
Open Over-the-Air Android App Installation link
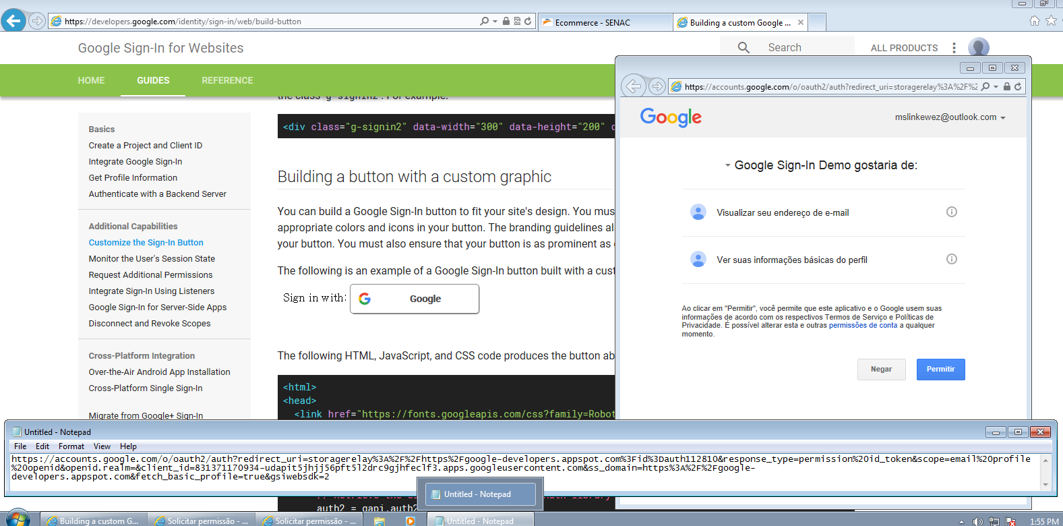[159, 372]
